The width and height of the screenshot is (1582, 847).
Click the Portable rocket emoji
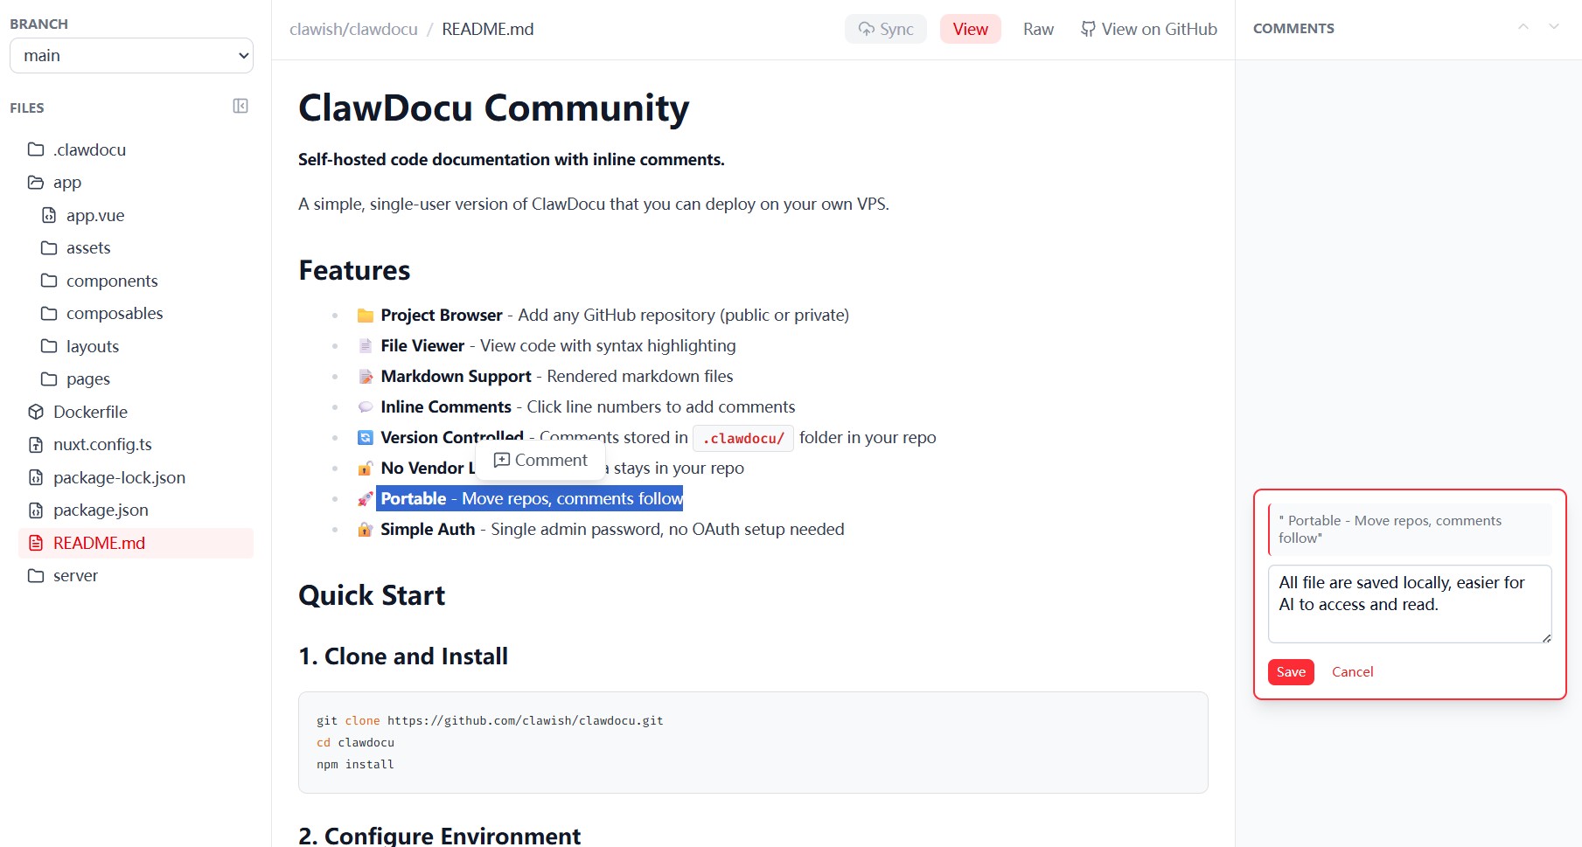(x=366, y=499)
